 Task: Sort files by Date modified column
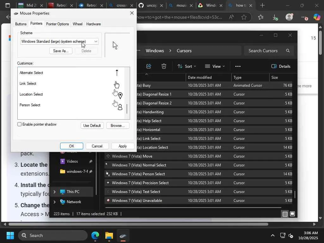[x=208, y=78]
